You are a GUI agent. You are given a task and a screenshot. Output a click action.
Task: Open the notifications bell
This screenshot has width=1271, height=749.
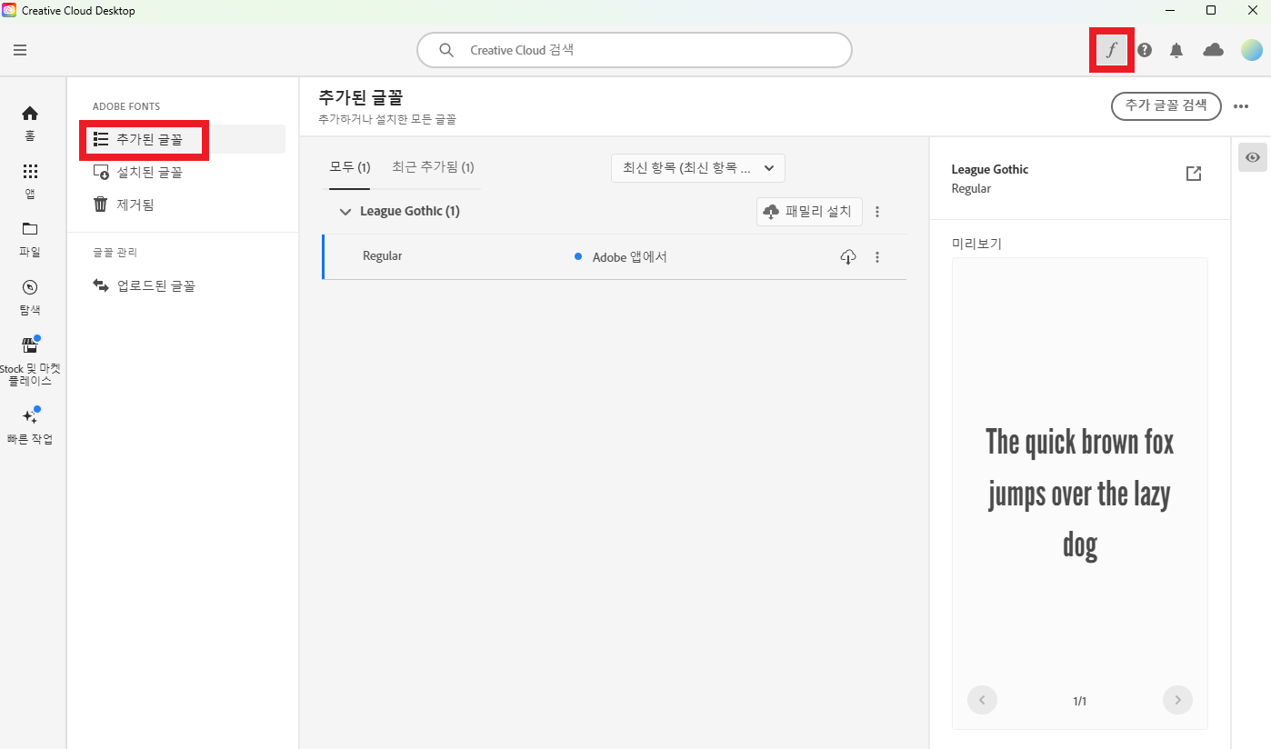coord(1176,50)
